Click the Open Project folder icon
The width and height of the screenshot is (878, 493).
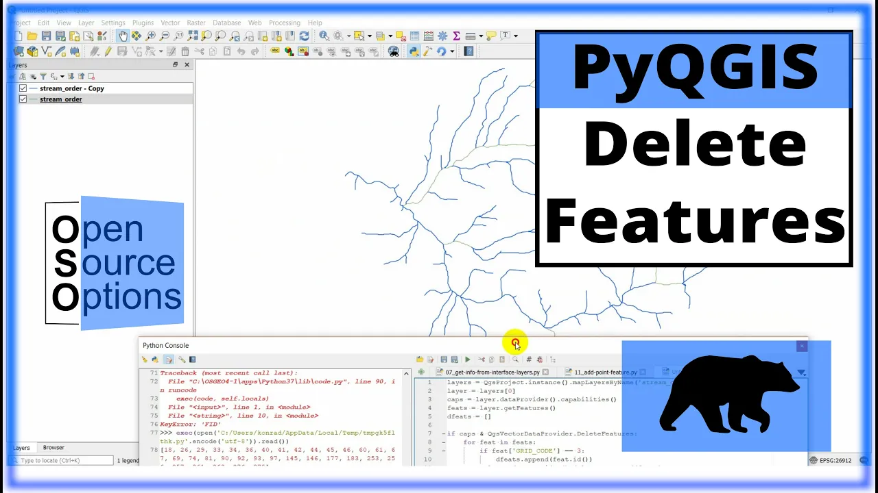pyautogui.click(x=32, y=36)
